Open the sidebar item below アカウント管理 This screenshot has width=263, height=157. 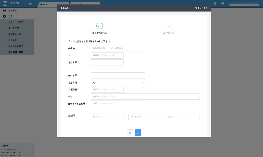coord(14,28)
